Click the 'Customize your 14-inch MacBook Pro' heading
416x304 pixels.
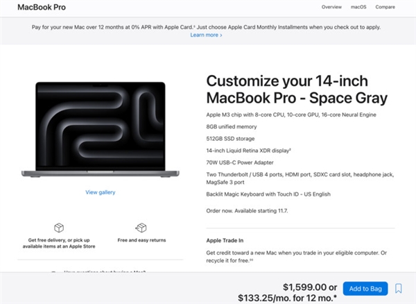[x=297, y=88]
